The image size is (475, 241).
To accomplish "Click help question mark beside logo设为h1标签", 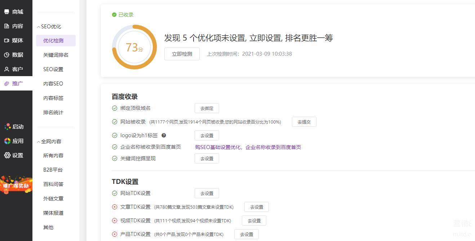I will click(x=164, y=135).
